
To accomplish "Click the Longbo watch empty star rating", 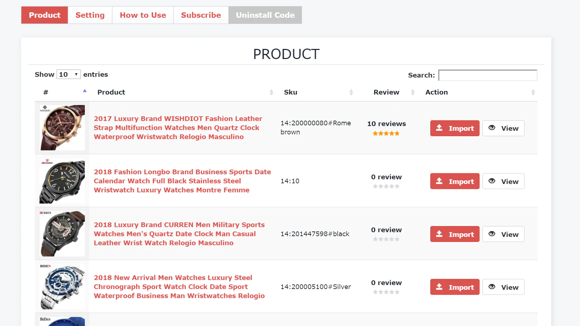I will [386, 186].
